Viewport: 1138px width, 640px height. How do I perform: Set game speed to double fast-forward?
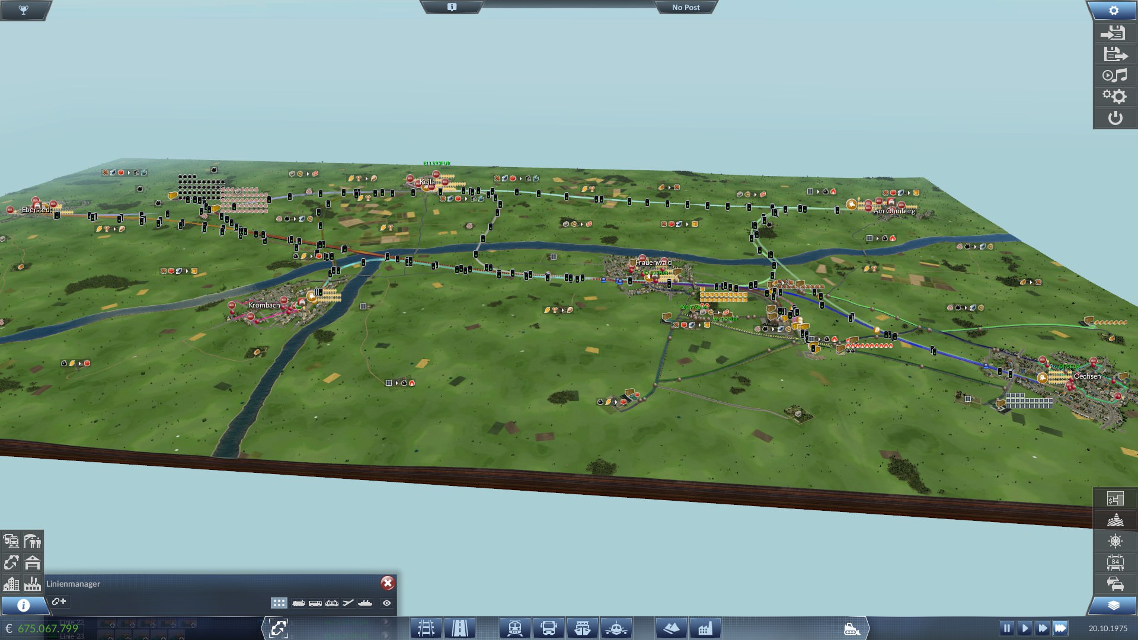[1043, 628]
